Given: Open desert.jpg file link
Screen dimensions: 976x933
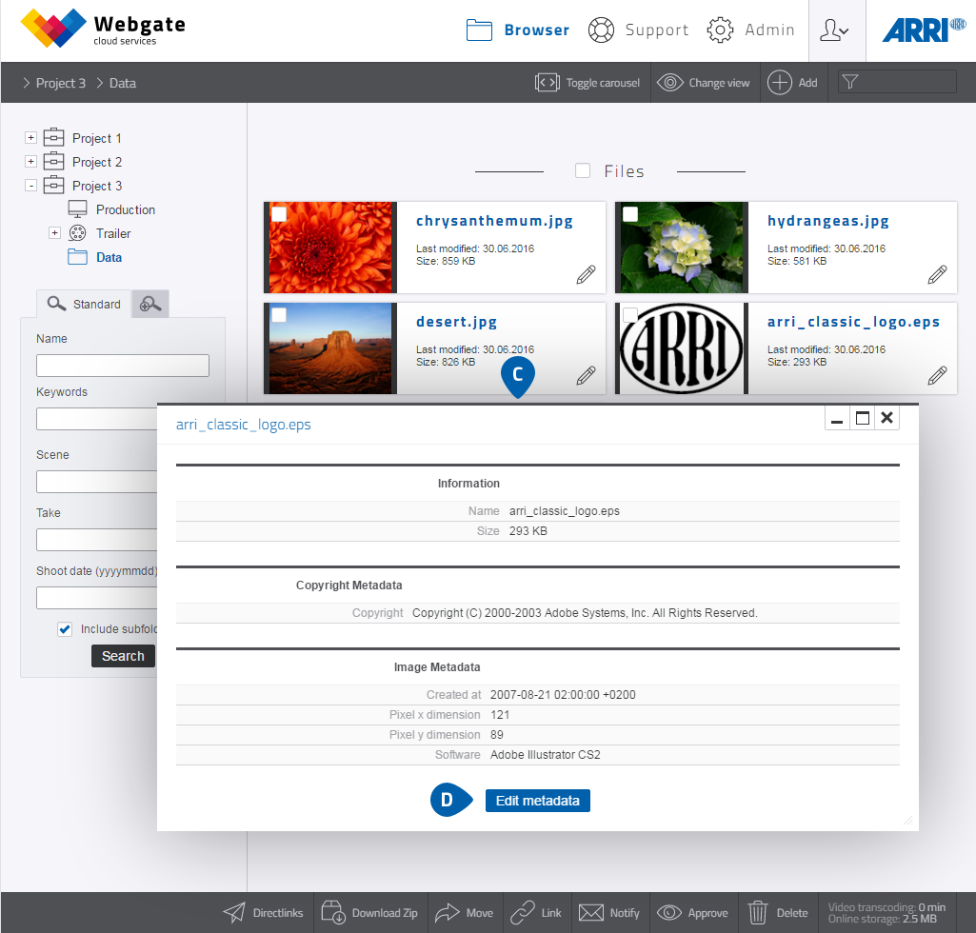Looking at the screenshot, I should [x=456, y=322].
